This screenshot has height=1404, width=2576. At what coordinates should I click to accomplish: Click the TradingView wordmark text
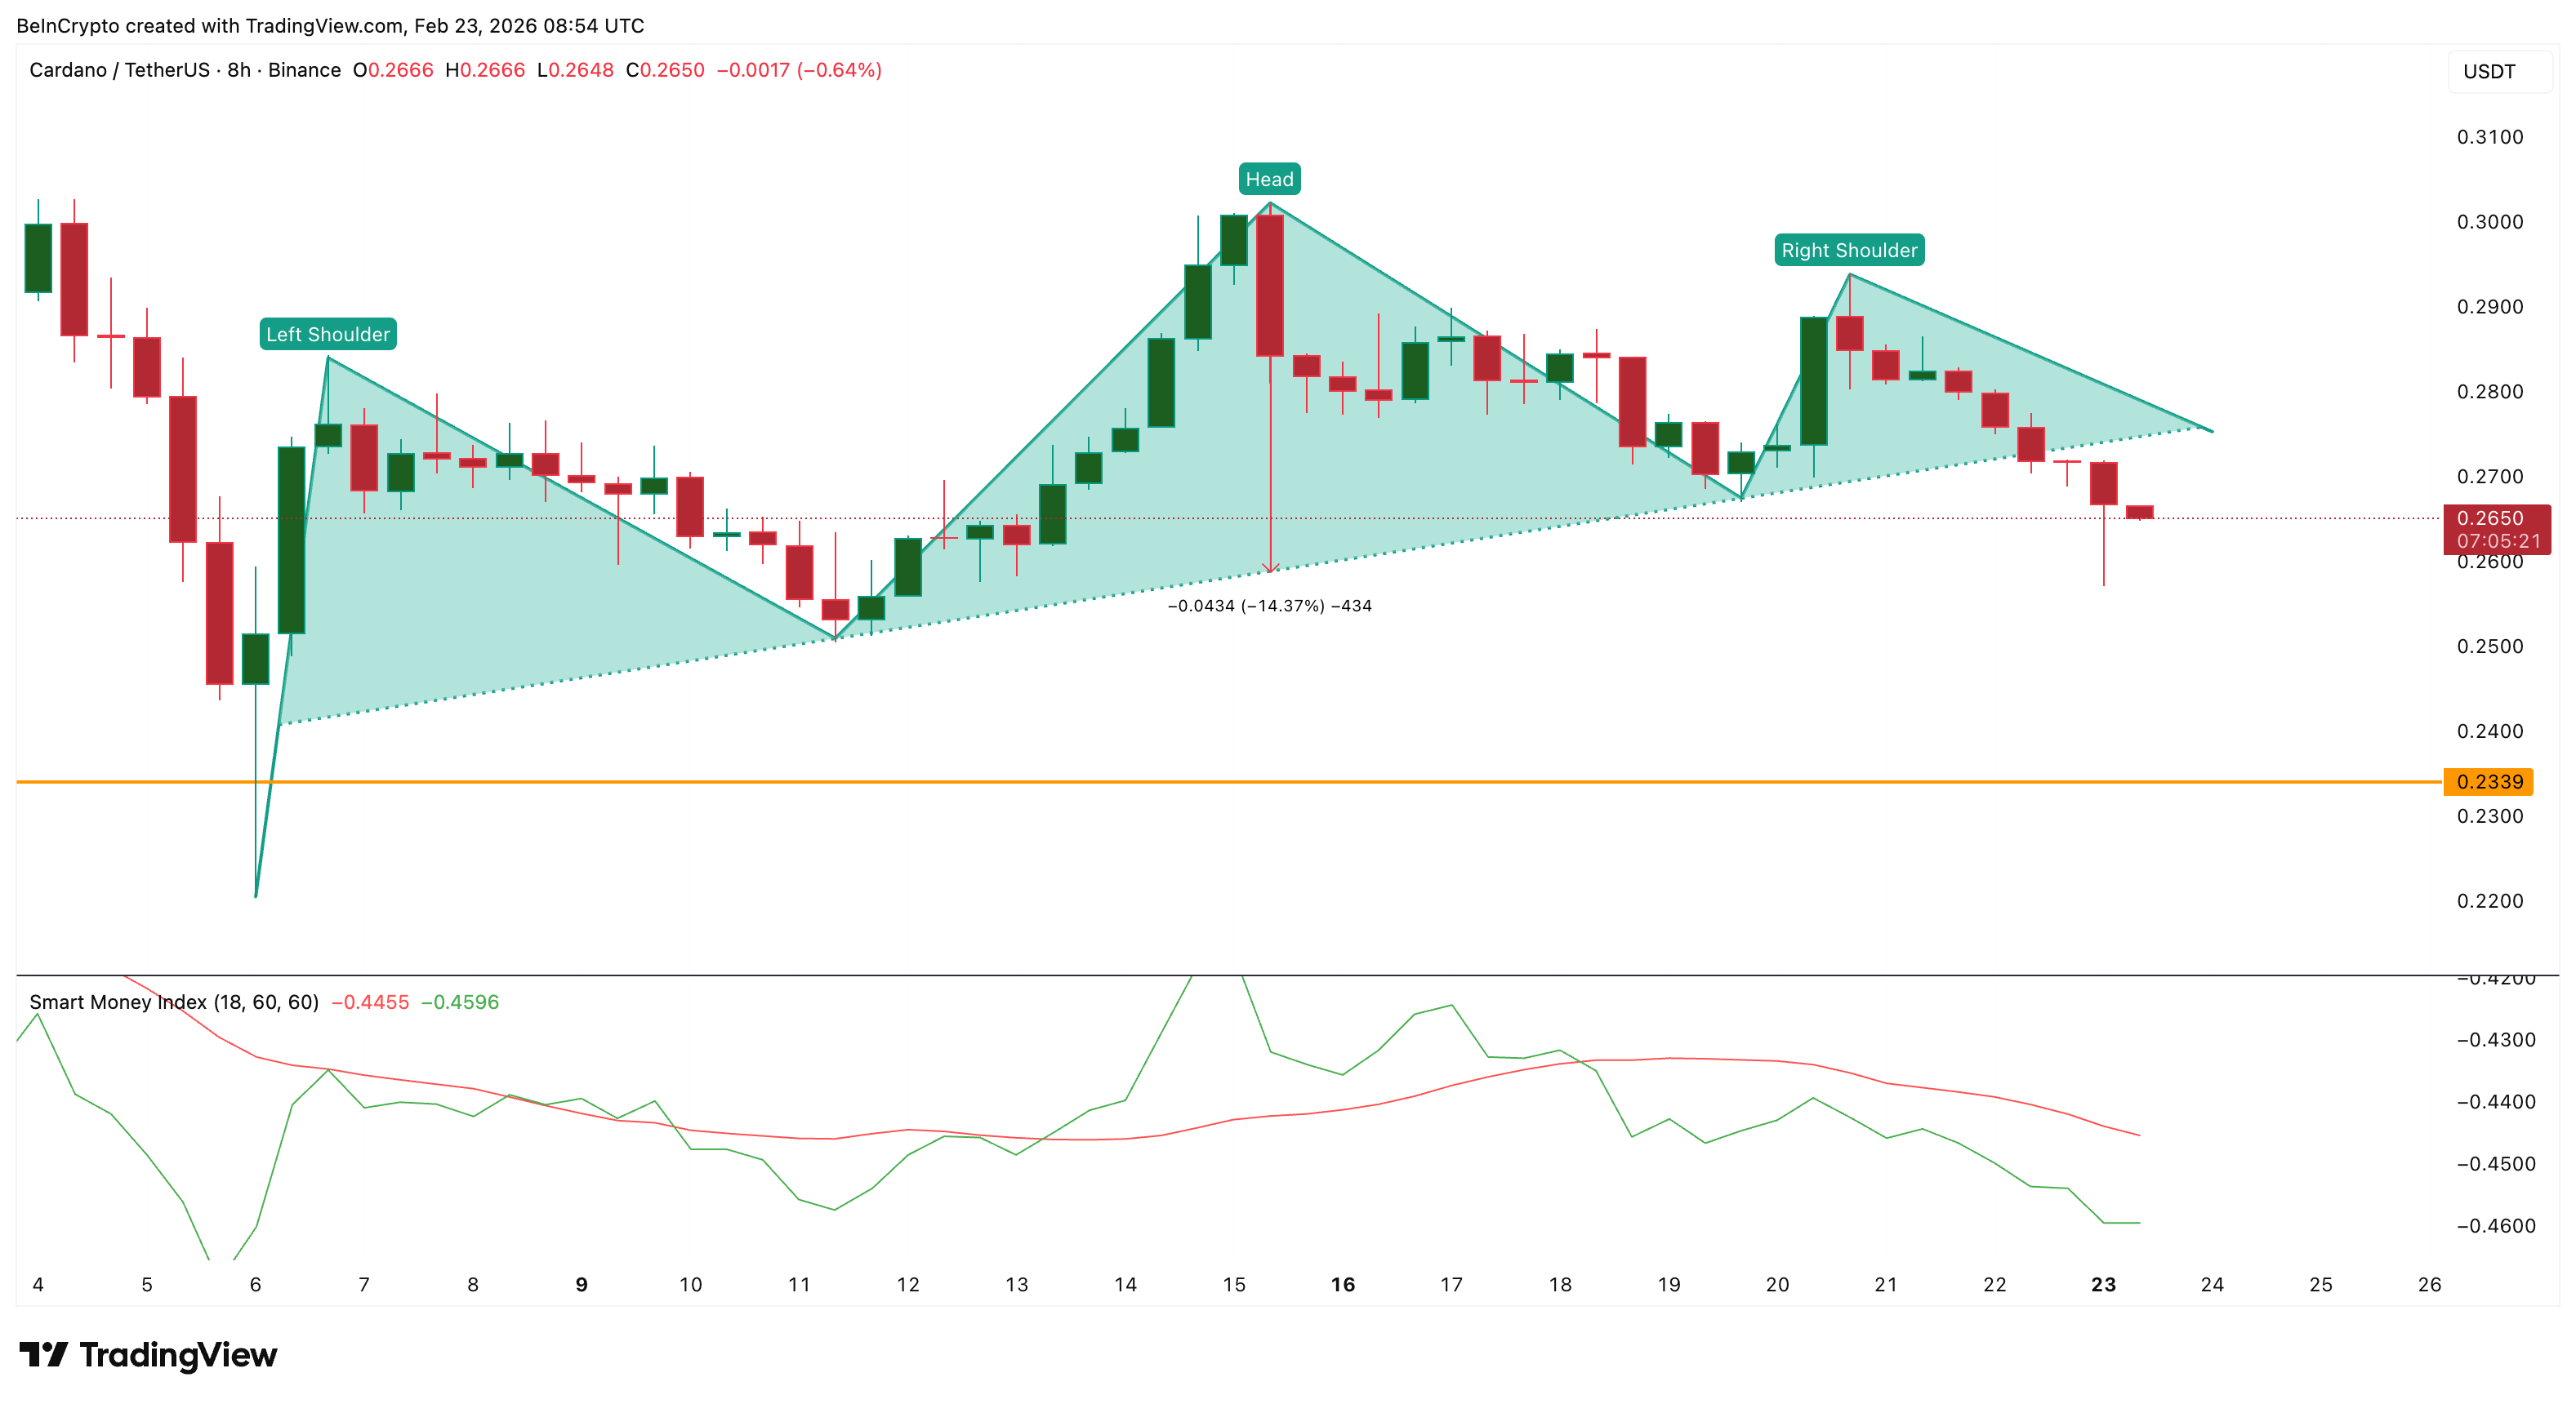(178, 1355)
